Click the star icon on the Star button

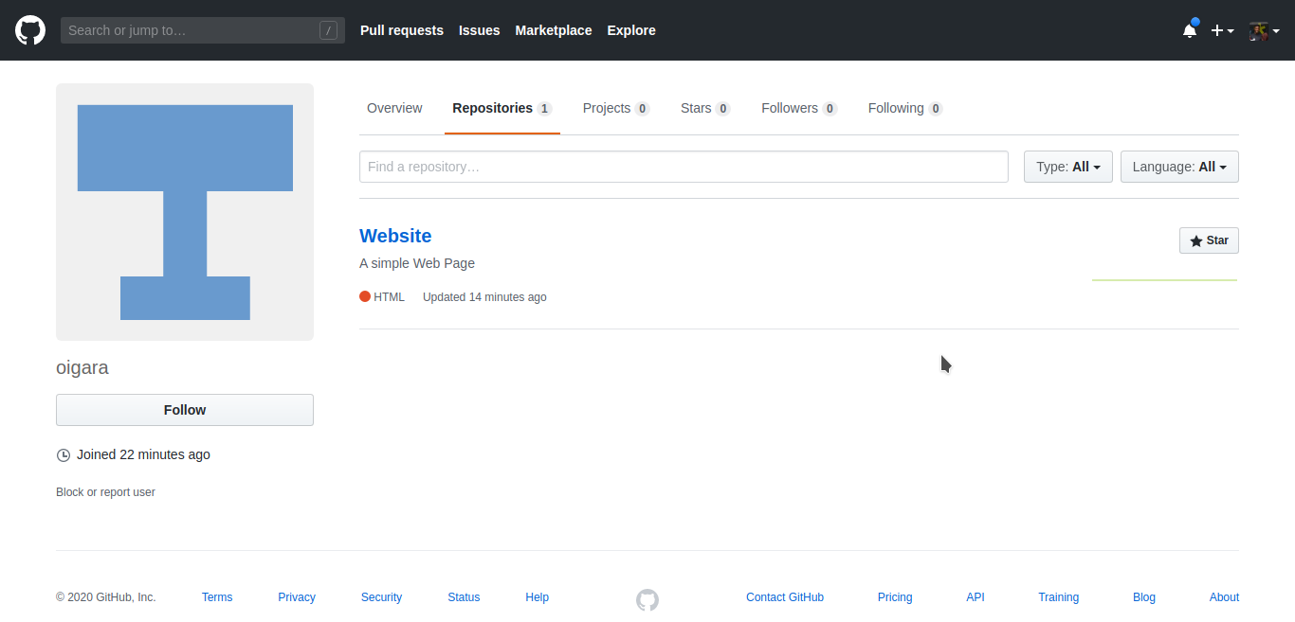pos(1195,240)
